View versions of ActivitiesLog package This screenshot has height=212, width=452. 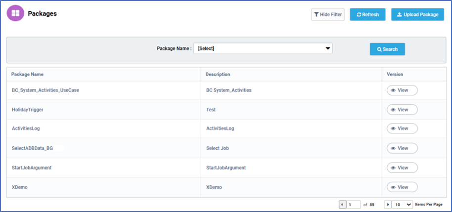click(x=402, y=128)
